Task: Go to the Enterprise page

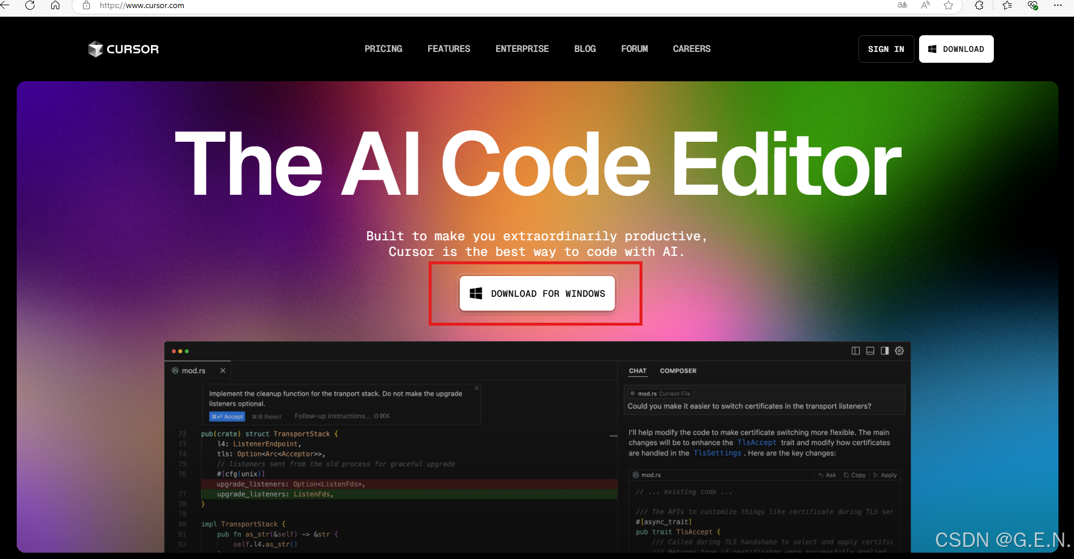Action: (x=522, y=49)
